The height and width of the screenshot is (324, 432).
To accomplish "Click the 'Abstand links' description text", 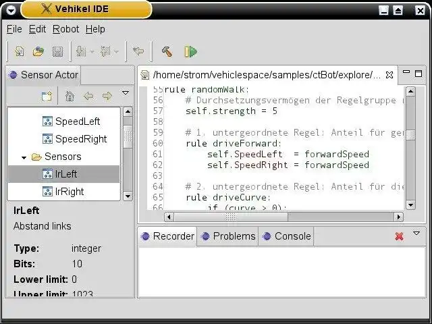I will point(42,226).
